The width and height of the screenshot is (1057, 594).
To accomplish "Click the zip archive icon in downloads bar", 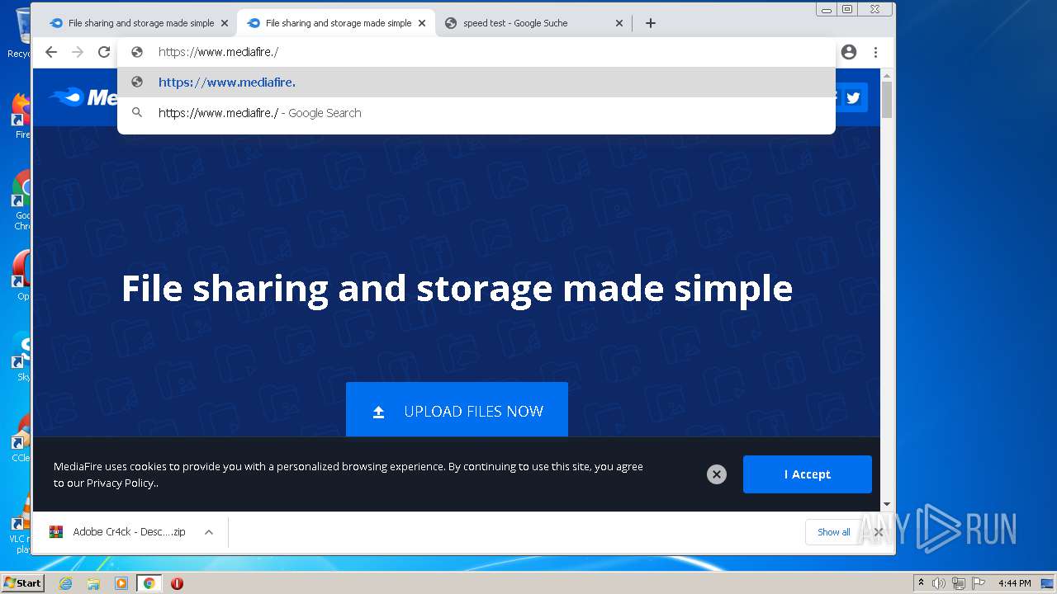I will [x=56, y=532].
